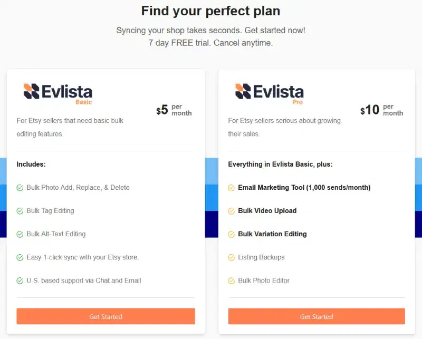Click green checkmark beside Bulk Tag Editing
The width and height of the screenshot is (422, 339).
[20, 211]
